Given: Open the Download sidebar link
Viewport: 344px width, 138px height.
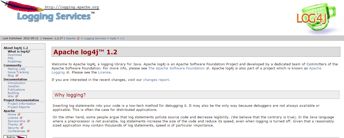Looking at the screenshot, I should click(15, 55).
